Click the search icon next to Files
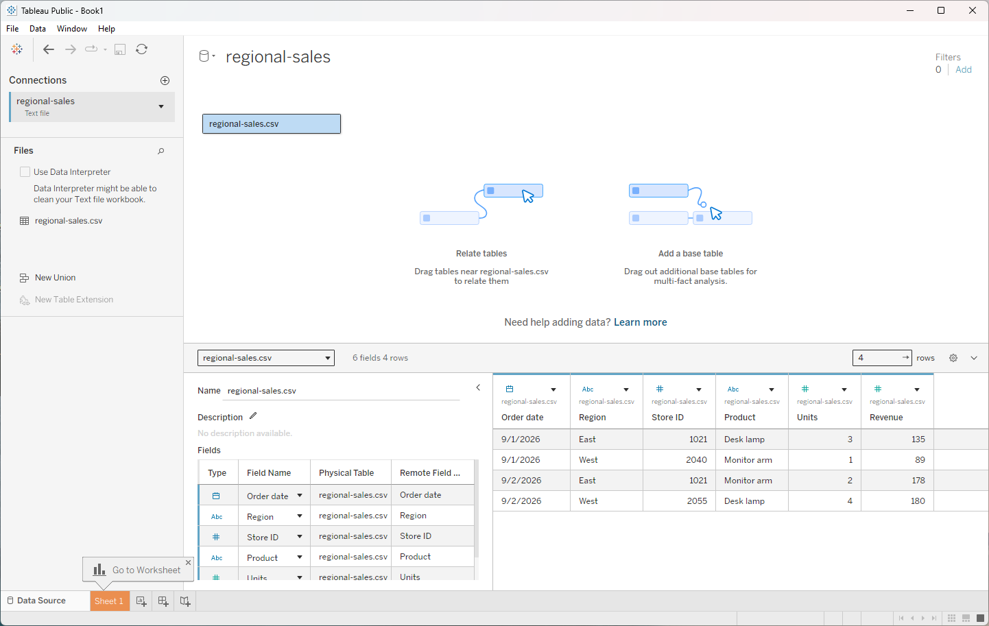The width and height of the screenshot is (989, 626). point(161,151)
